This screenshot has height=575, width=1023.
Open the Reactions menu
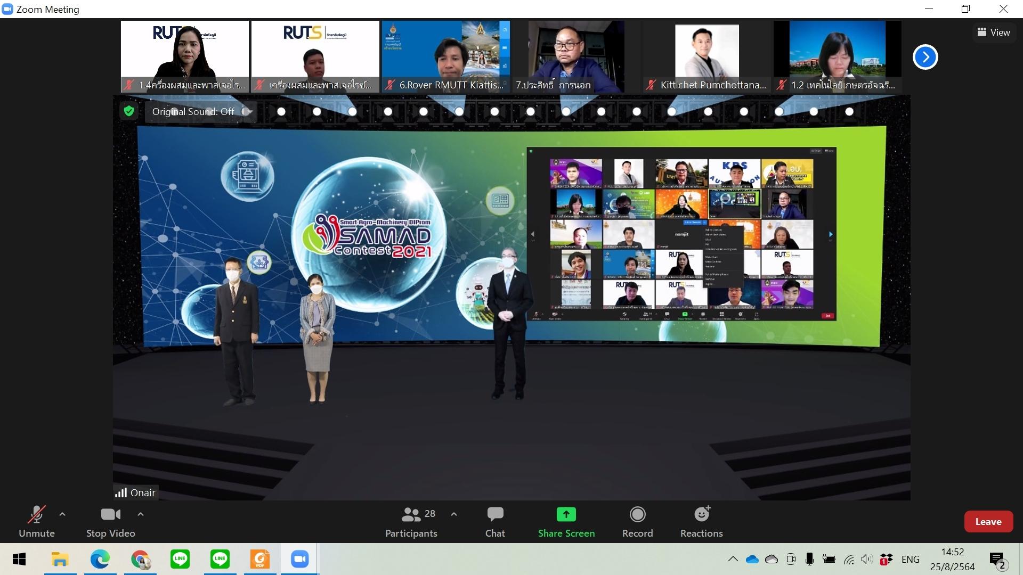coord(702,521)
